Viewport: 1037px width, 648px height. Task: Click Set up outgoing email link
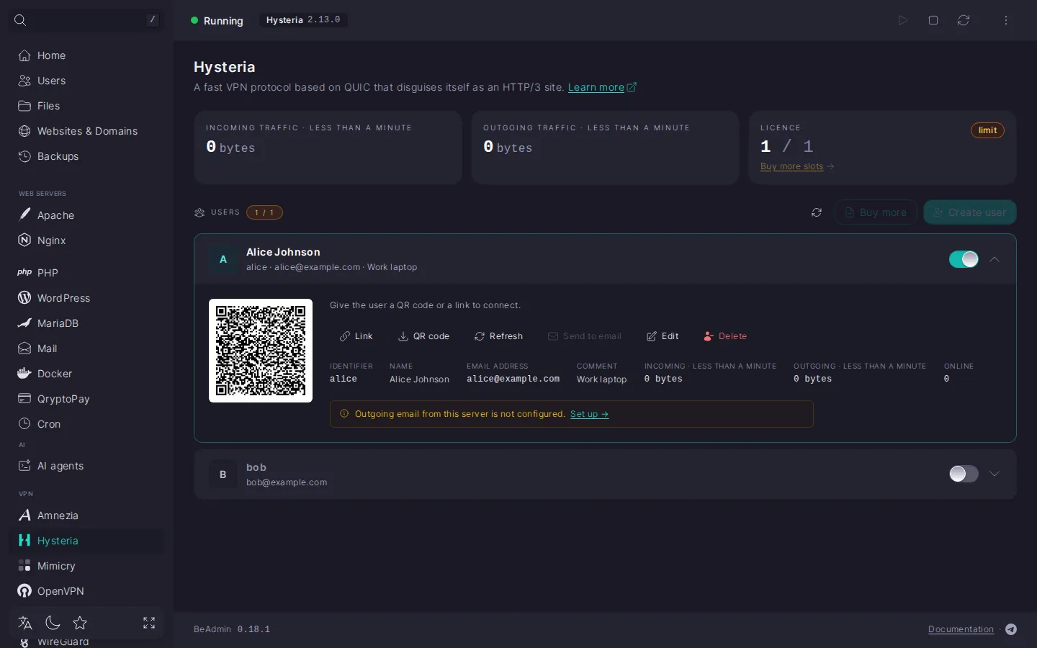(589, 414)
